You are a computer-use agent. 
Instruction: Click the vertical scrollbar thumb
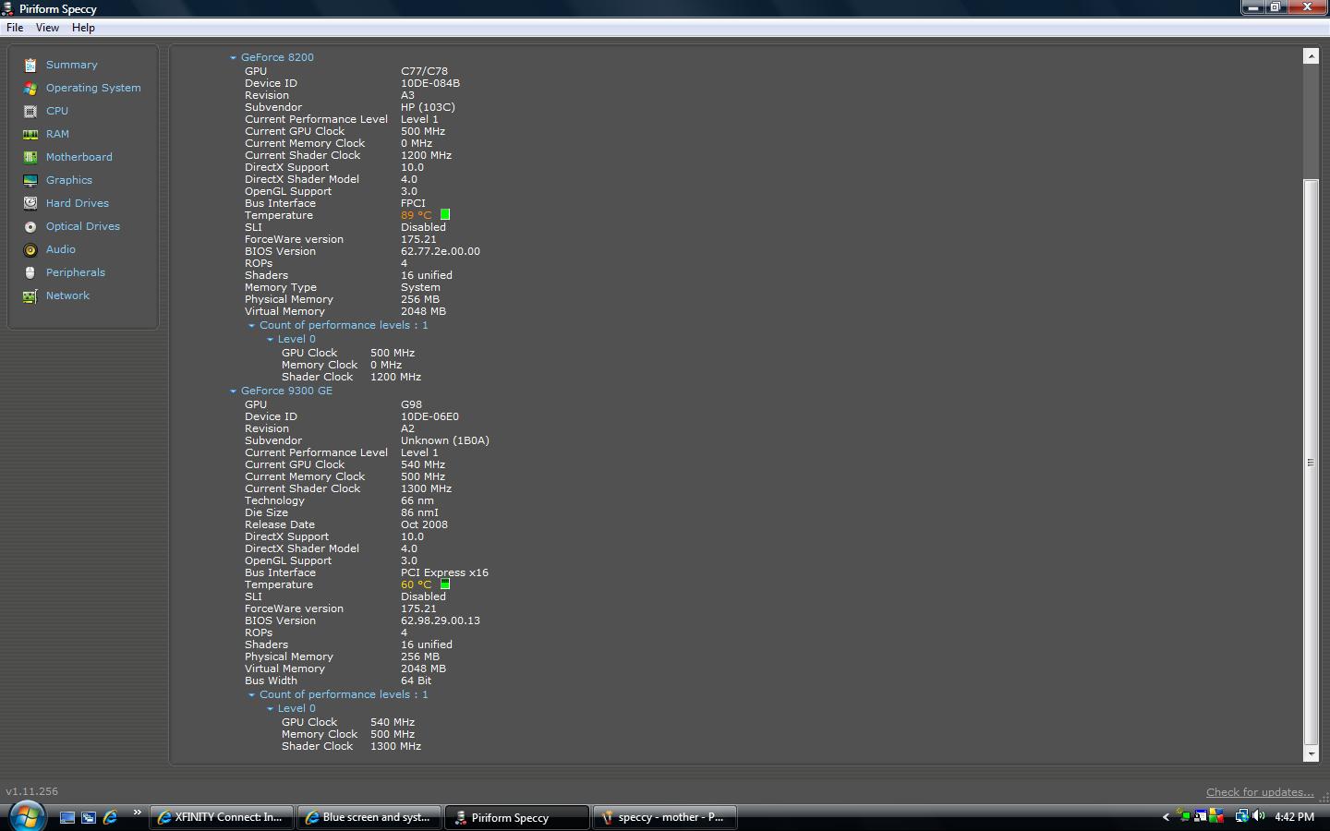pos(1311,462)
